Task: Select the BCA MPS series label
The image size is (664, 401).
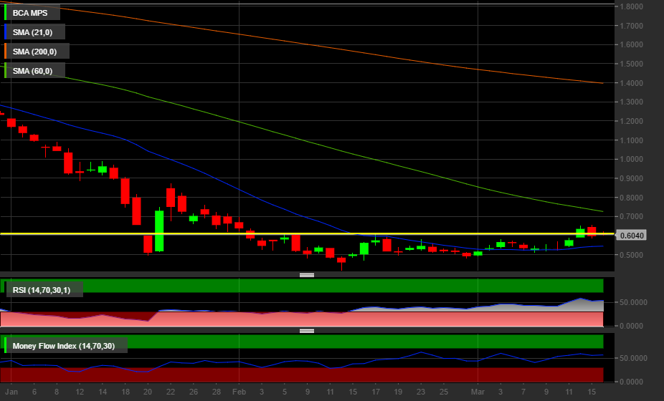Action: click(x=30, y=13)
